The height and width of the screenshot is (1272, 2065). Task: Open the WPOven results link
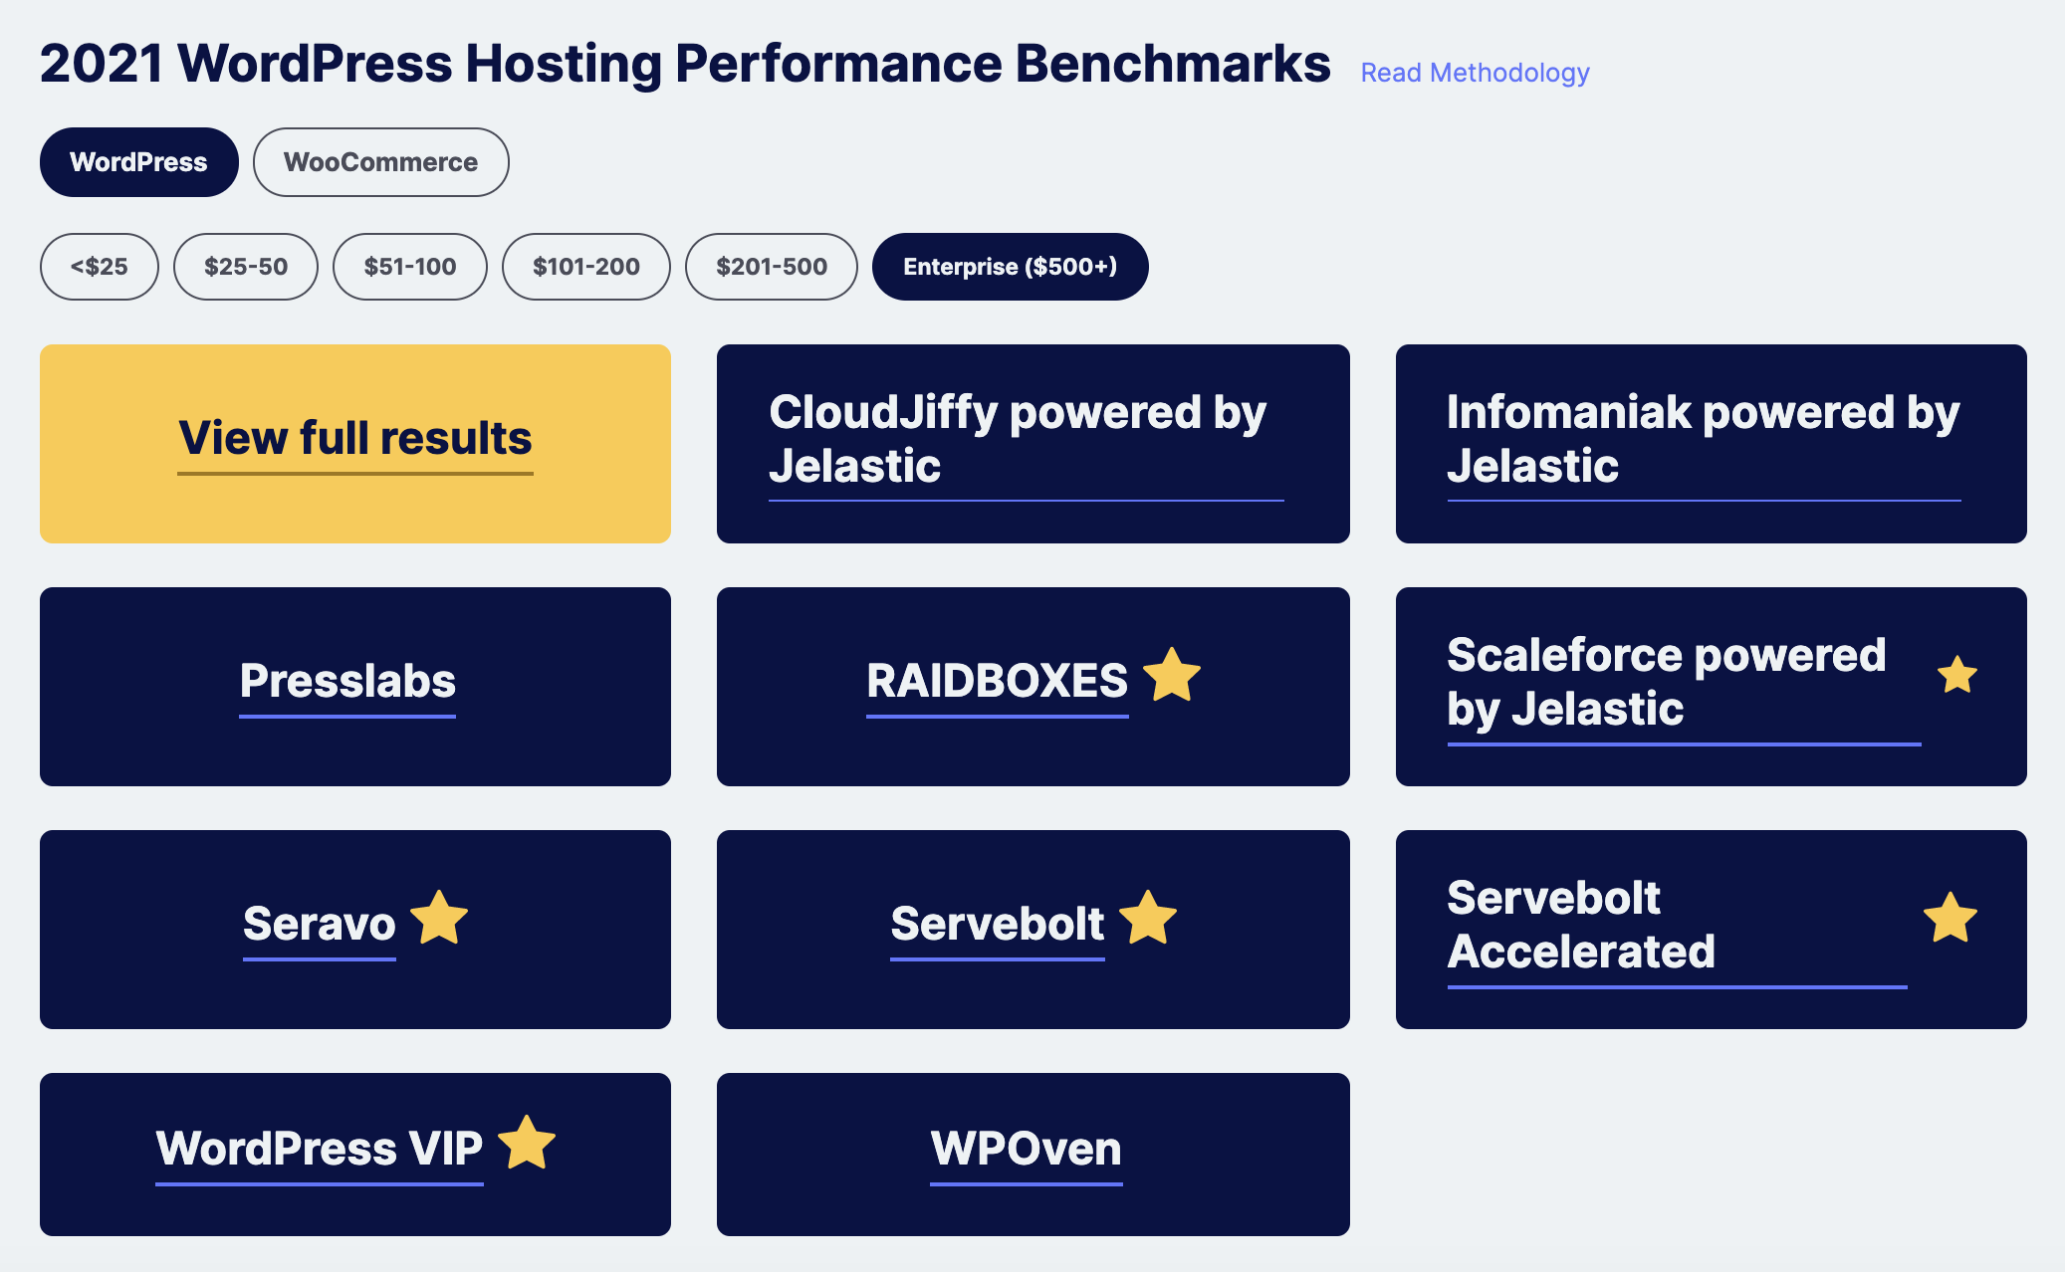coord(1026,1149)
